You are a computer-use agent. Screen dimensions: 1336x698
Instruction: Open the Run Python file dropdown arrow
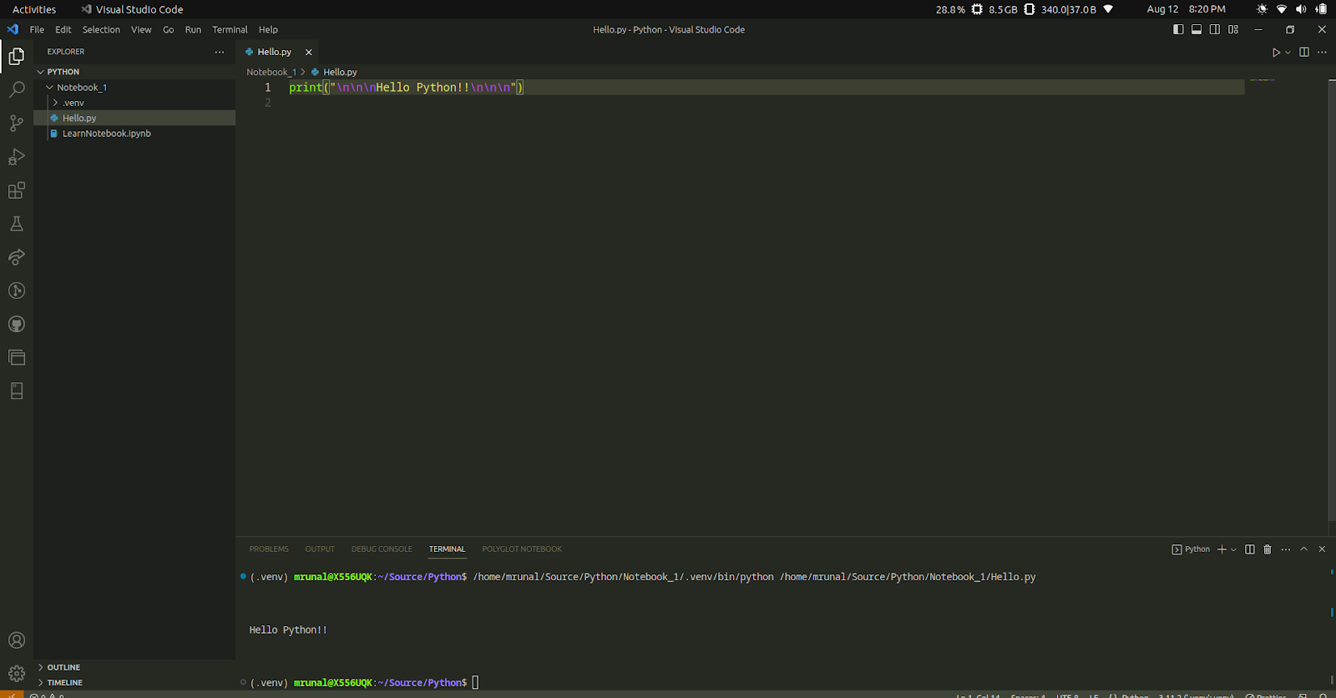click(1288, 53)
